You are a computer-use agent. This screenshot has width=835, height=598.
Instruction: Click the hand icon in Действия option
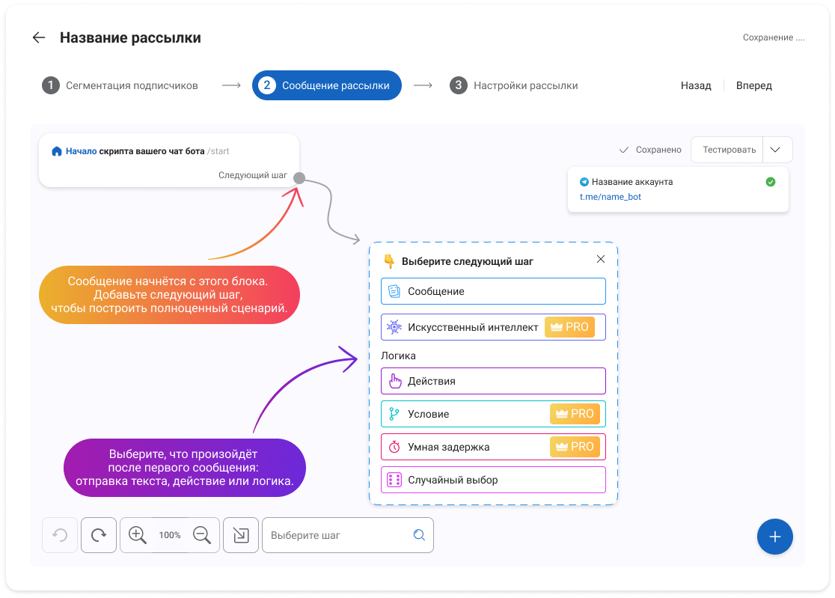tap(394, 381)
